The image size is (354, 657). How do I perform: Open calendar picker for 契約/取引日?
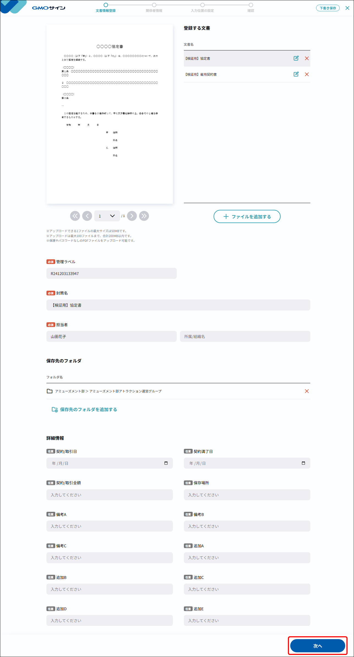point(166,463)
